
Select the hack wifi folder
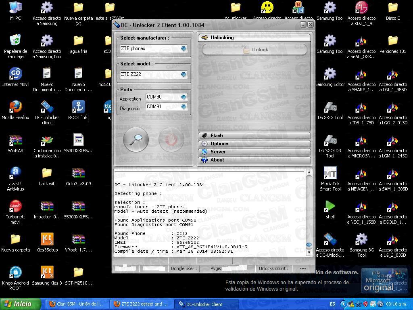pyautogui.click(x=47, y=177)
